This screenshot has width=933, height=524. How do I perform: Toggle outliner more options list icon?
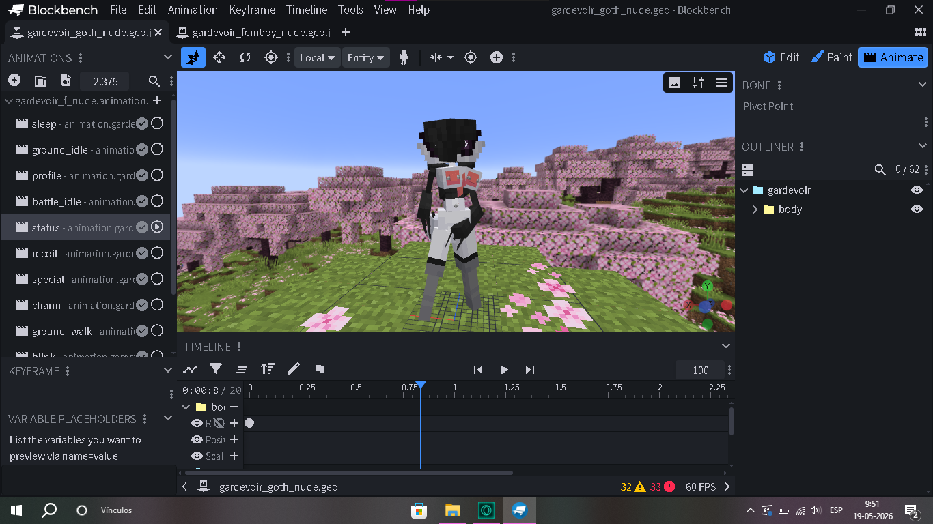(748, 169)
